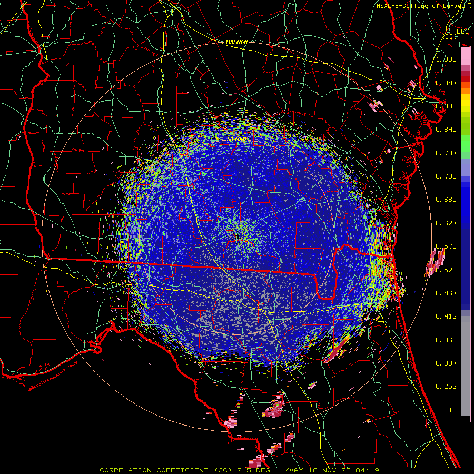Click the 0.627 scale value

pos(446,223)
